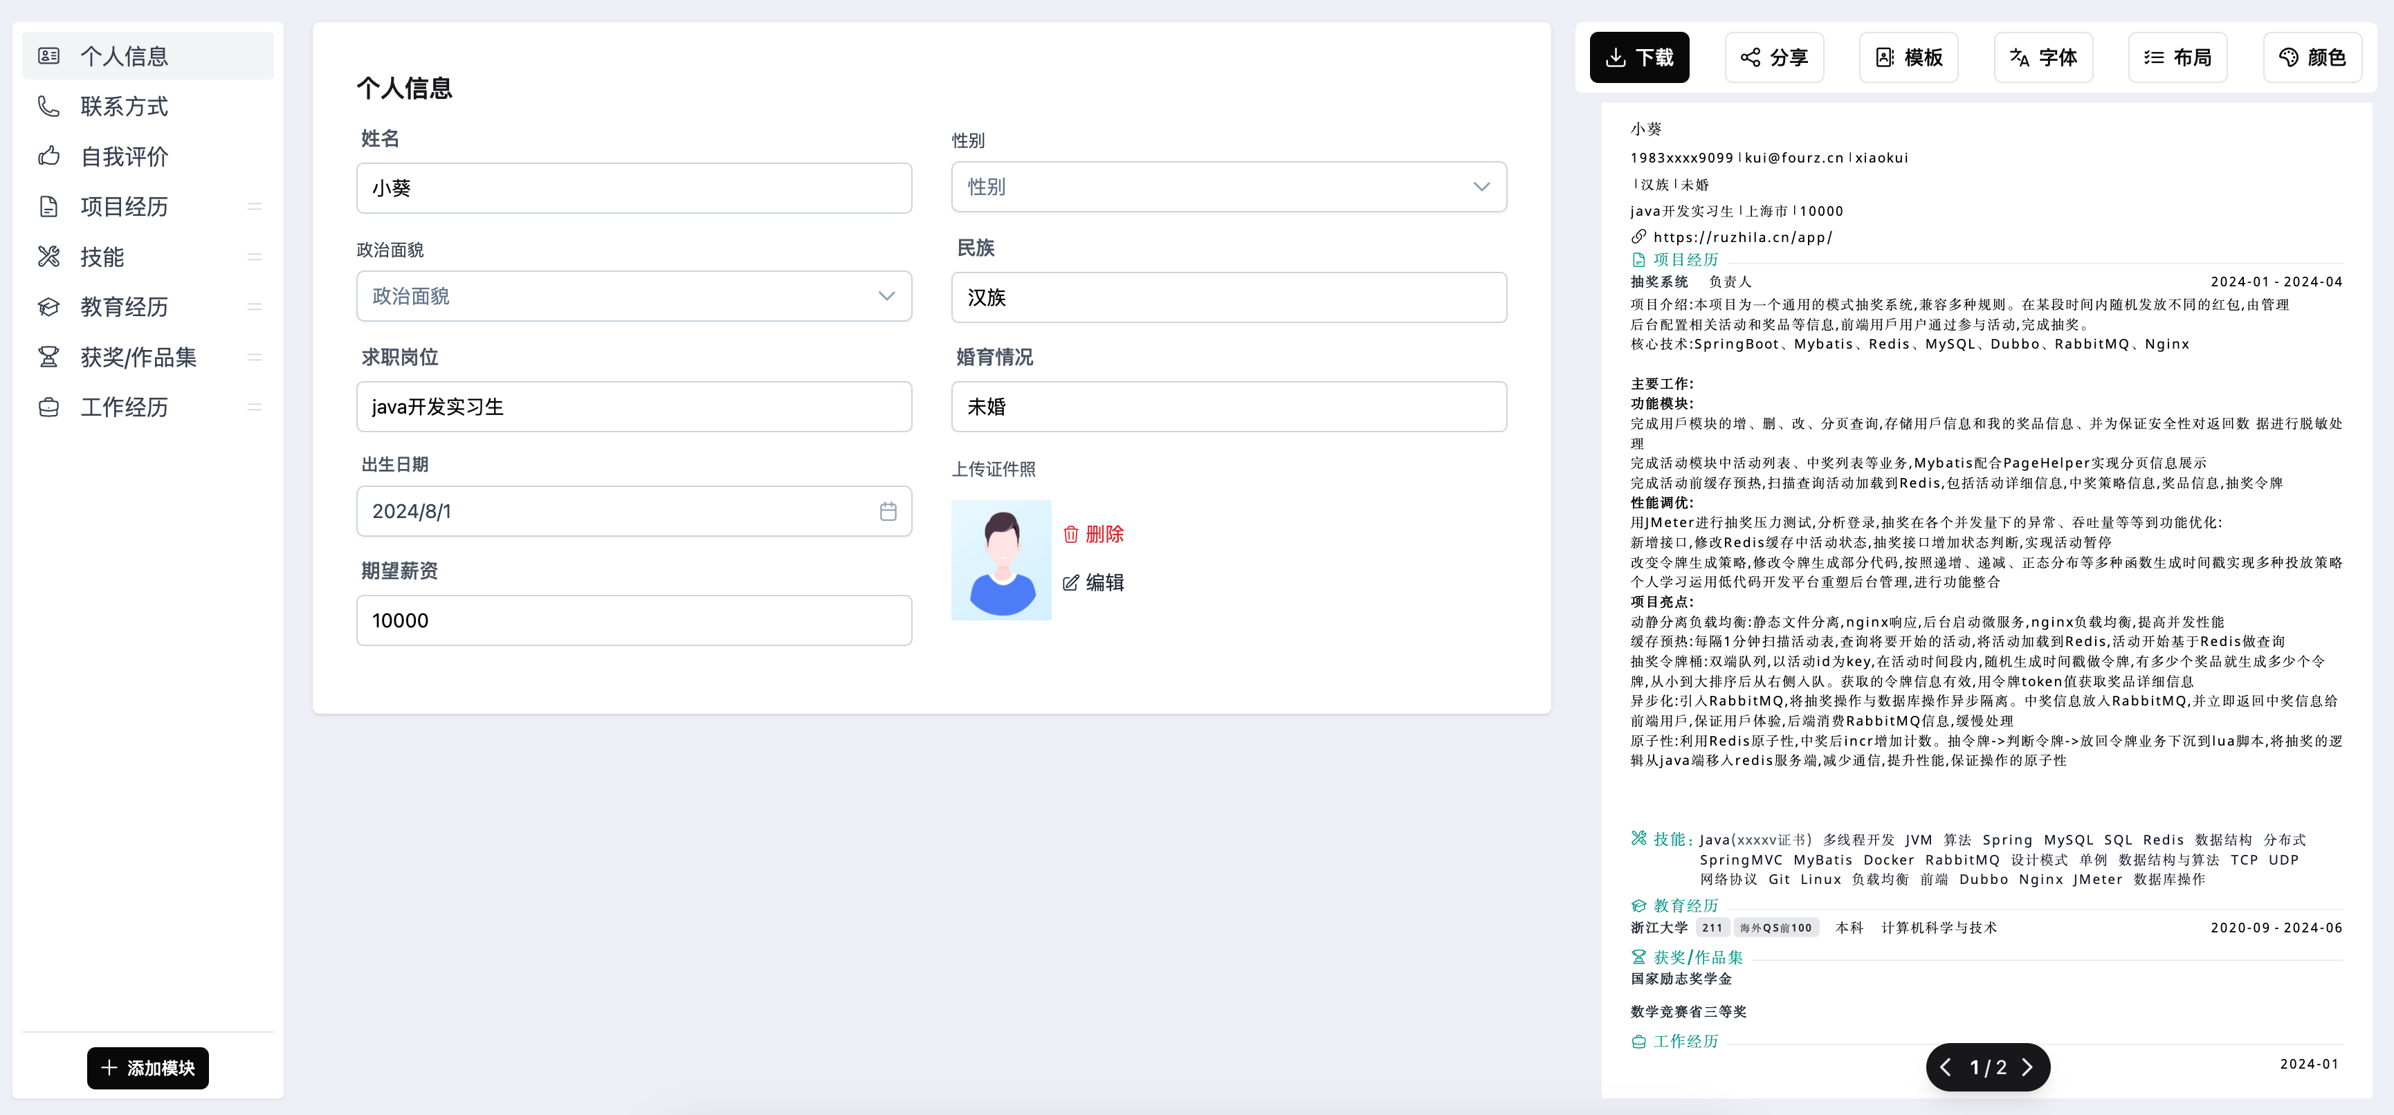Open 工作经历 via the briefcase icon
This screenshot has width=2394, height=1115.
49,407
